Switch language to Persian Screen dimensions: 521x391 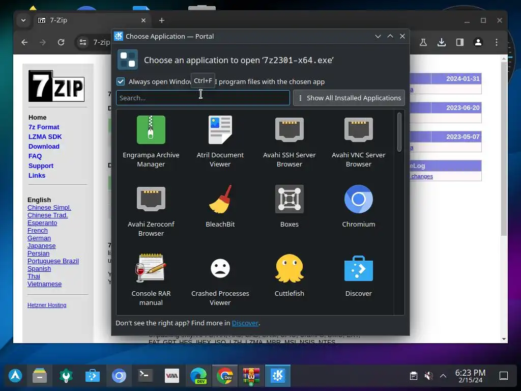point(38,254)
